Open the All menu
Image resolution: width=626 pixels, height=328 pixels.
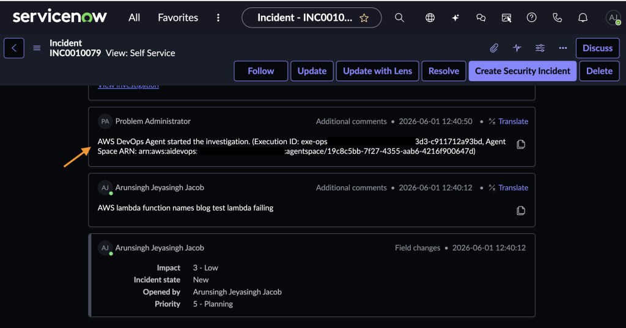click(134, 18)
